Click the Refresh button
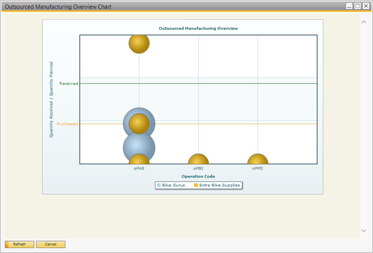This screenshot has height=253, width=373. tap(19, 244)
